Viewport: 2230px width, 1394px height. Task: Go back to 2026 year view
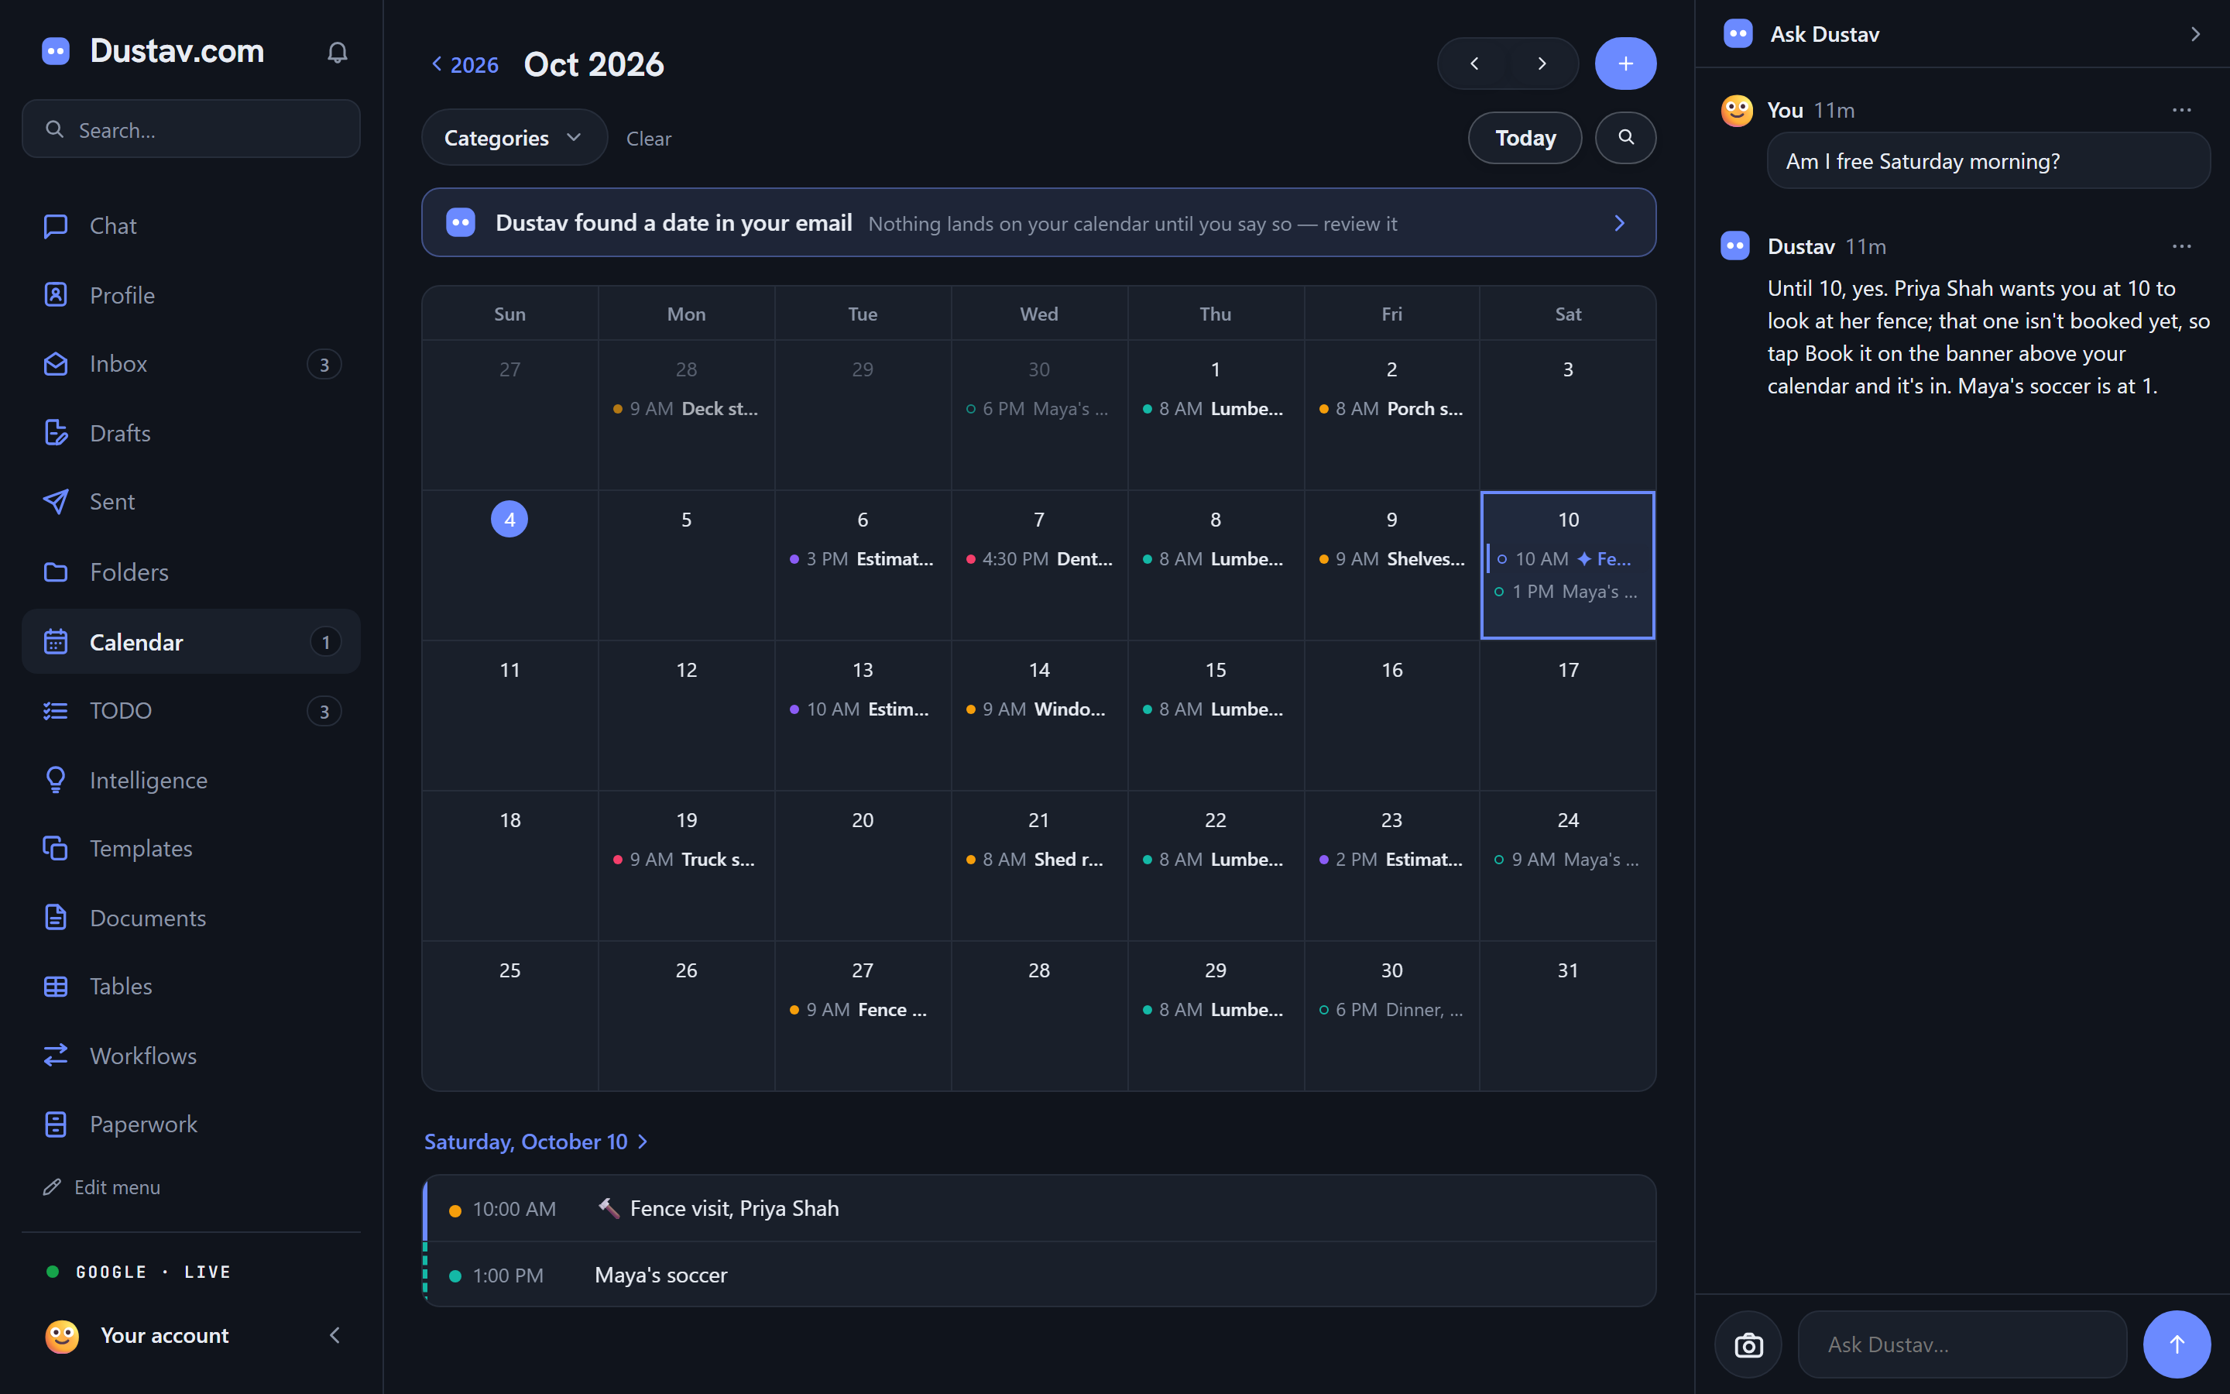tap(465, 64)
